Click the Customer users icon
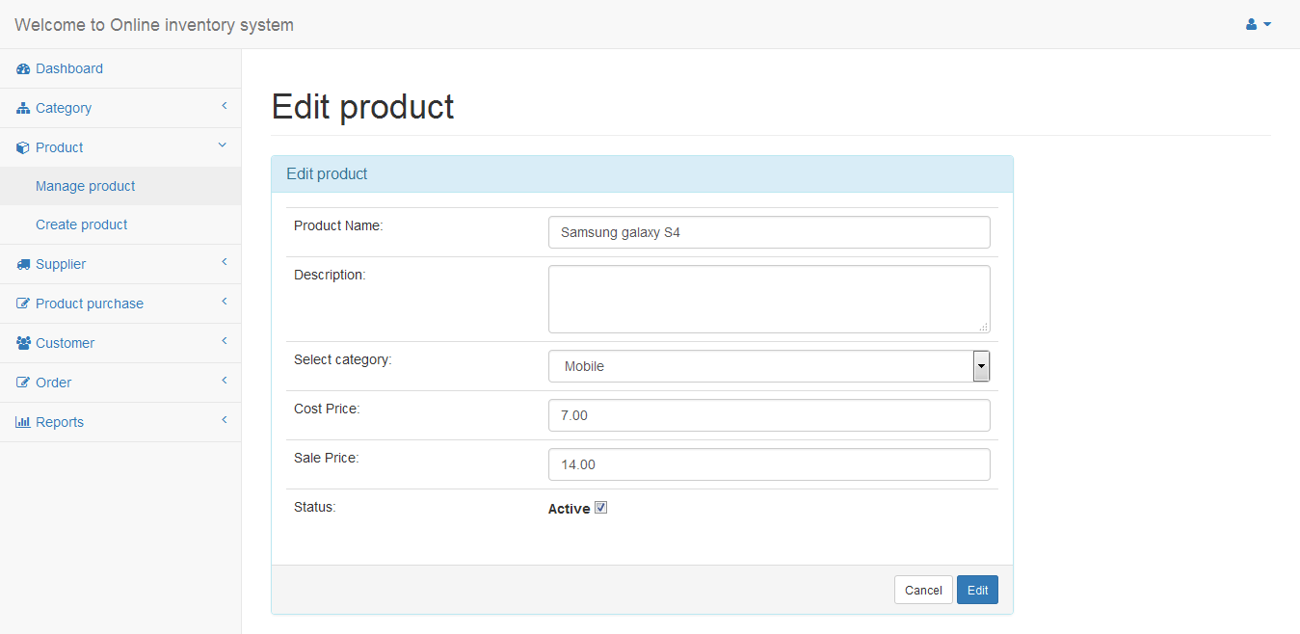This screenshot has width=1300, height=634. pos(23,344)
